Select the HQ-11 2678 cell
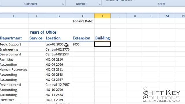This screenshot has width=185, height=104. (x=58, y=95)
